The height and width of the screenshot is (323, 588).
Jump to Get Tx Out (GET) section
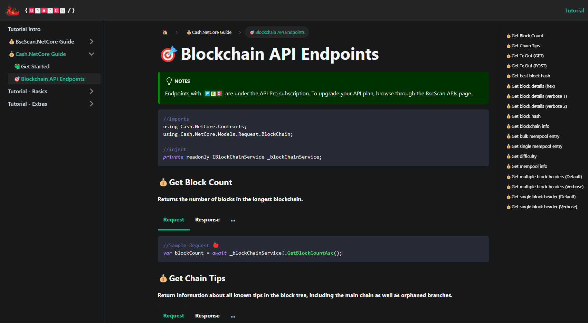pyautogui.click(x=525, y=56)
